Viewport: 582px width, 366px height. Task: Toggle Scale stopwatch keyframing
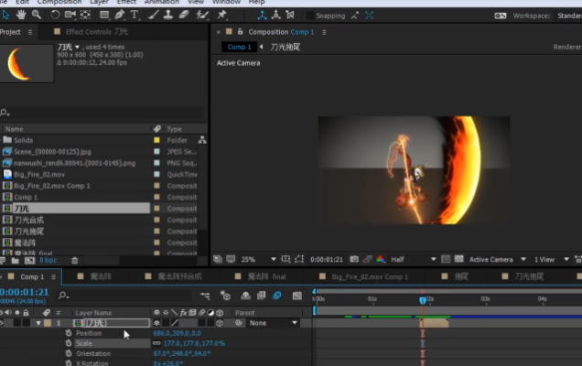(69, 343)
